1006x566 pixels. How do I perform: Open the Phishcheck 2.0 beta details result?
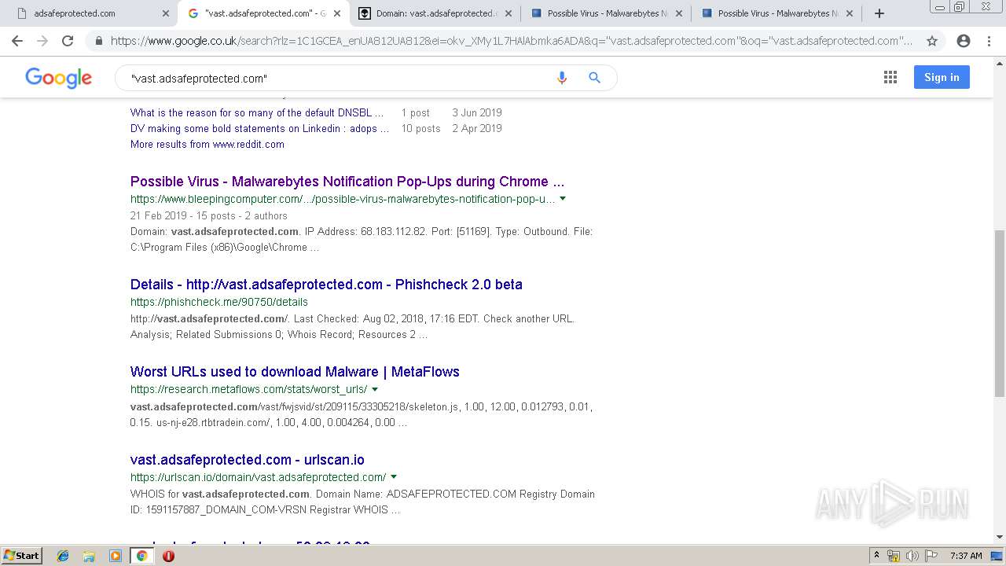[326, 285]
